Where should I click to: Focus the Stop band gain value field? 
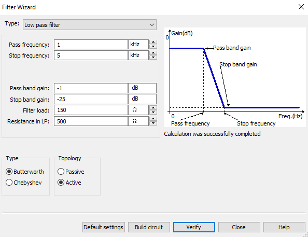tap(91, 99)
